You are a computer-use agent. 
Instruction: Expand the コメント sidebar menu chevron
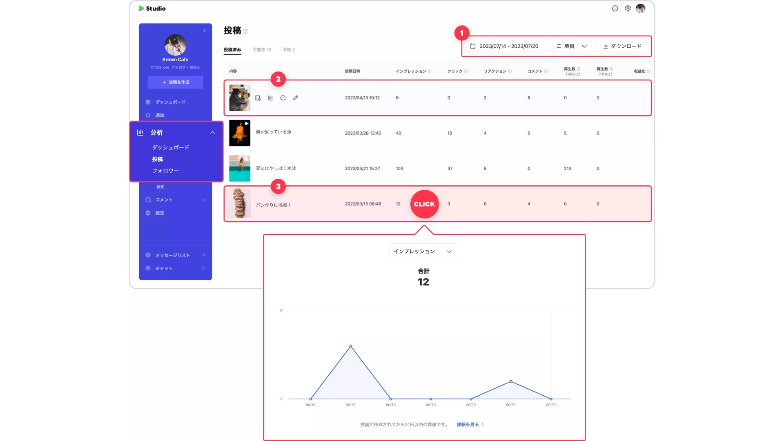[x=203, y=200]
